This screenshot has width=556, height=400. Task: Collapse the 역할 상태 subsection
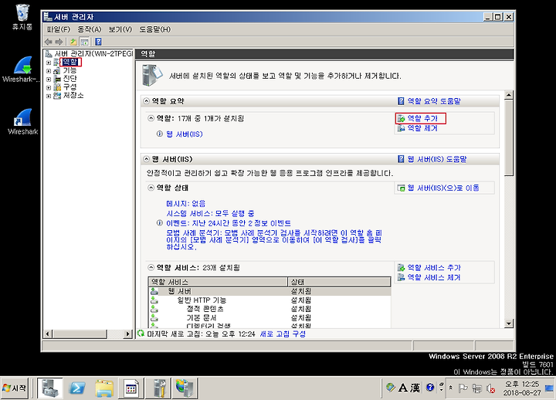point(151,188)
